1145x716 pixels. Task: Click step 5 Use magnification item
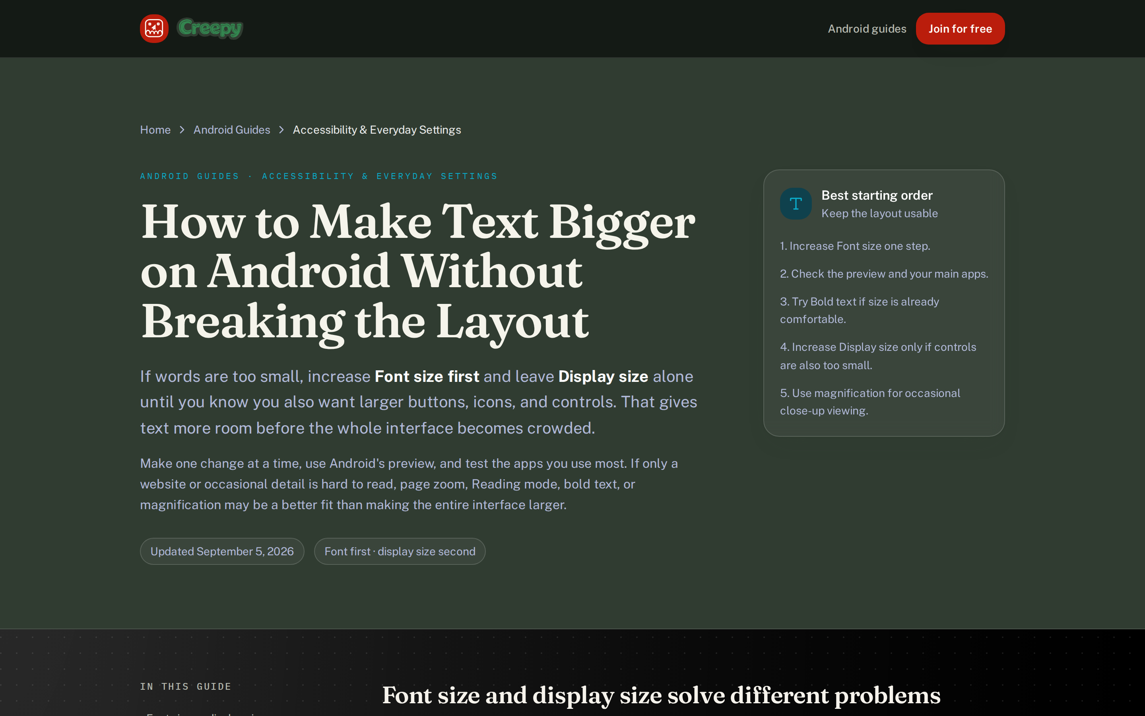tap(869, 402)
